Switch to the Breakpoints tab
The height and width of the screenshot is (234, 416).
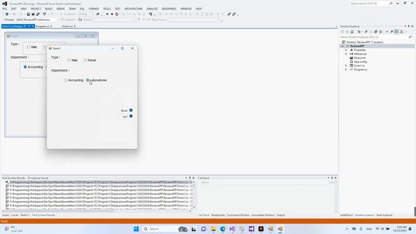[218, 215]
